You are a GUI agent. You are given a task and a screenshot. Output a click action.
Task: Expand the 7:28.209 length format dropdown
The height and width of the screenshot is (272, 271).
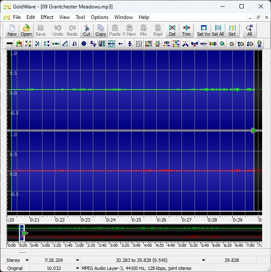(x=77, y=260)
